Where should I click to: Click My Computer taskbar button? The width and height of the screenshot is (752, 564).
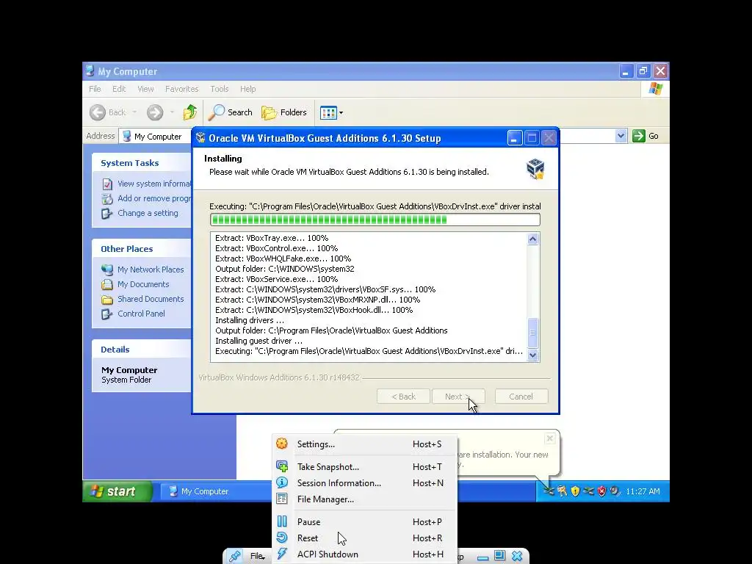216,491
